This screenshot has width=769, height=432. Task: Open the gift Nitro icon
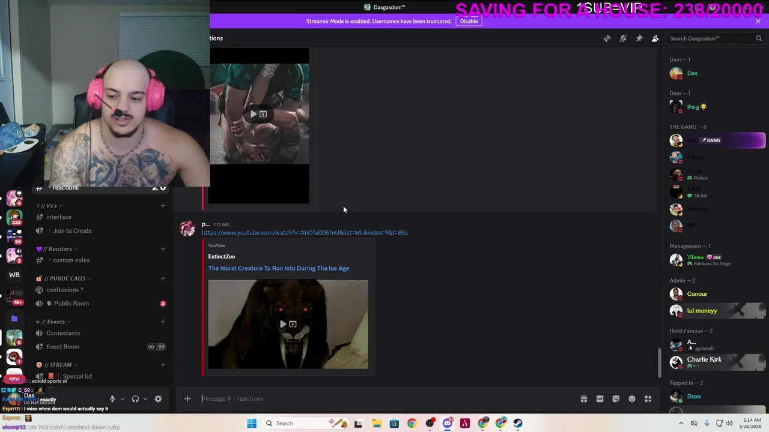point(583,398)
